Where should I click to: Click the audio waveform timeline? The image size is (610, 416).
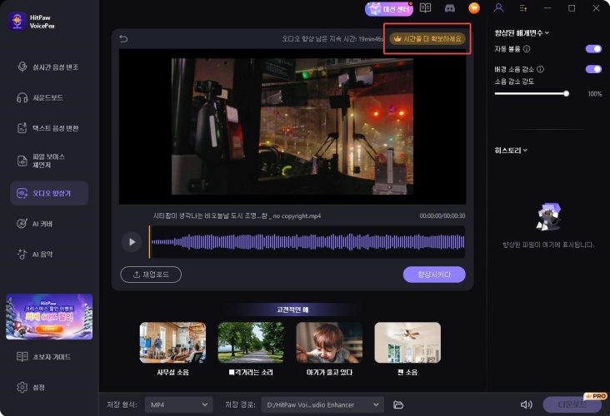click(307, 242)
